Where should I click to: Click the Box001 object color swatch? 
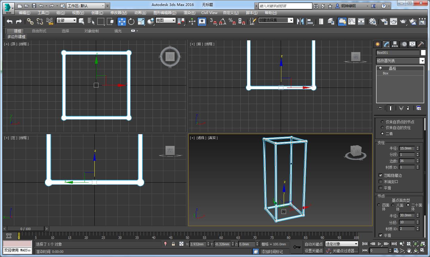click(423, 53)
